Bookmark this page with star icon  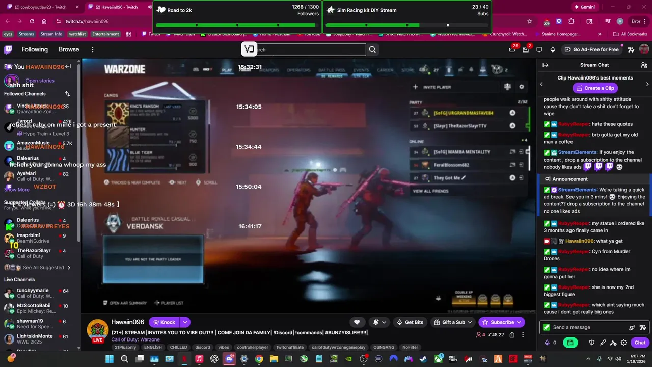[530, 21]
